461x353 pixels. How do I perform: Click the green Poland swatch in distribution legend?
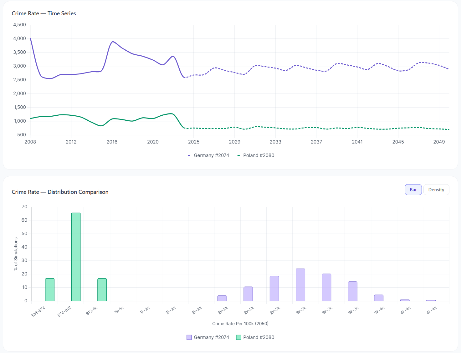tap(238, 337)
